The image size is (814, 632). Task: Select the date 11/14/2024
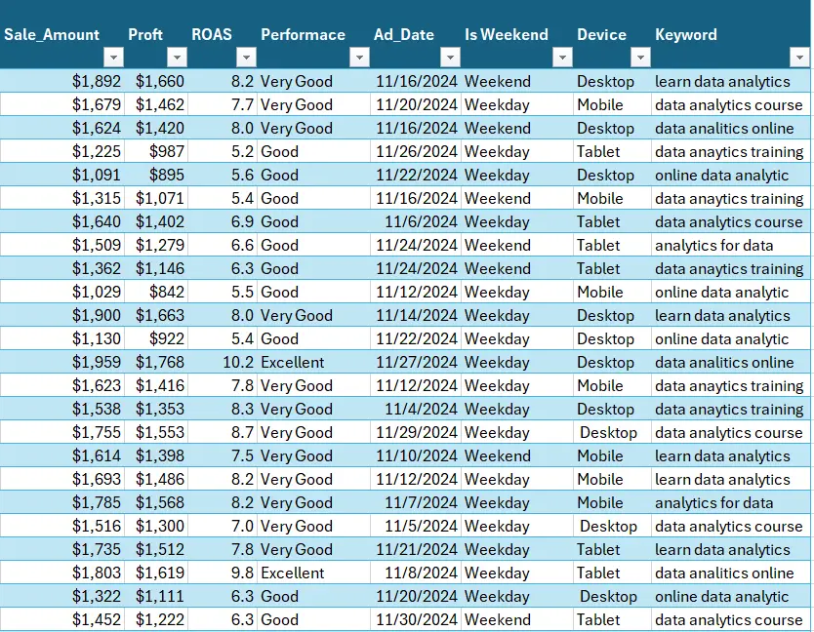tap(417, 315)
